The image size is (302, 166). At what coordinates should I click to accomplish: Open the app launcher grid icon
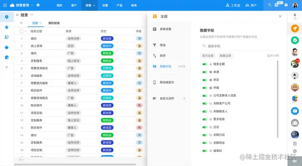click(5, 5)
